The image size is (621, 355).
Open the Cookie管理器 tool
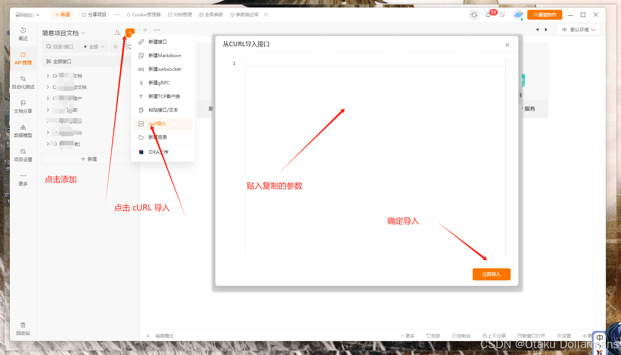[x=143, y=14]
